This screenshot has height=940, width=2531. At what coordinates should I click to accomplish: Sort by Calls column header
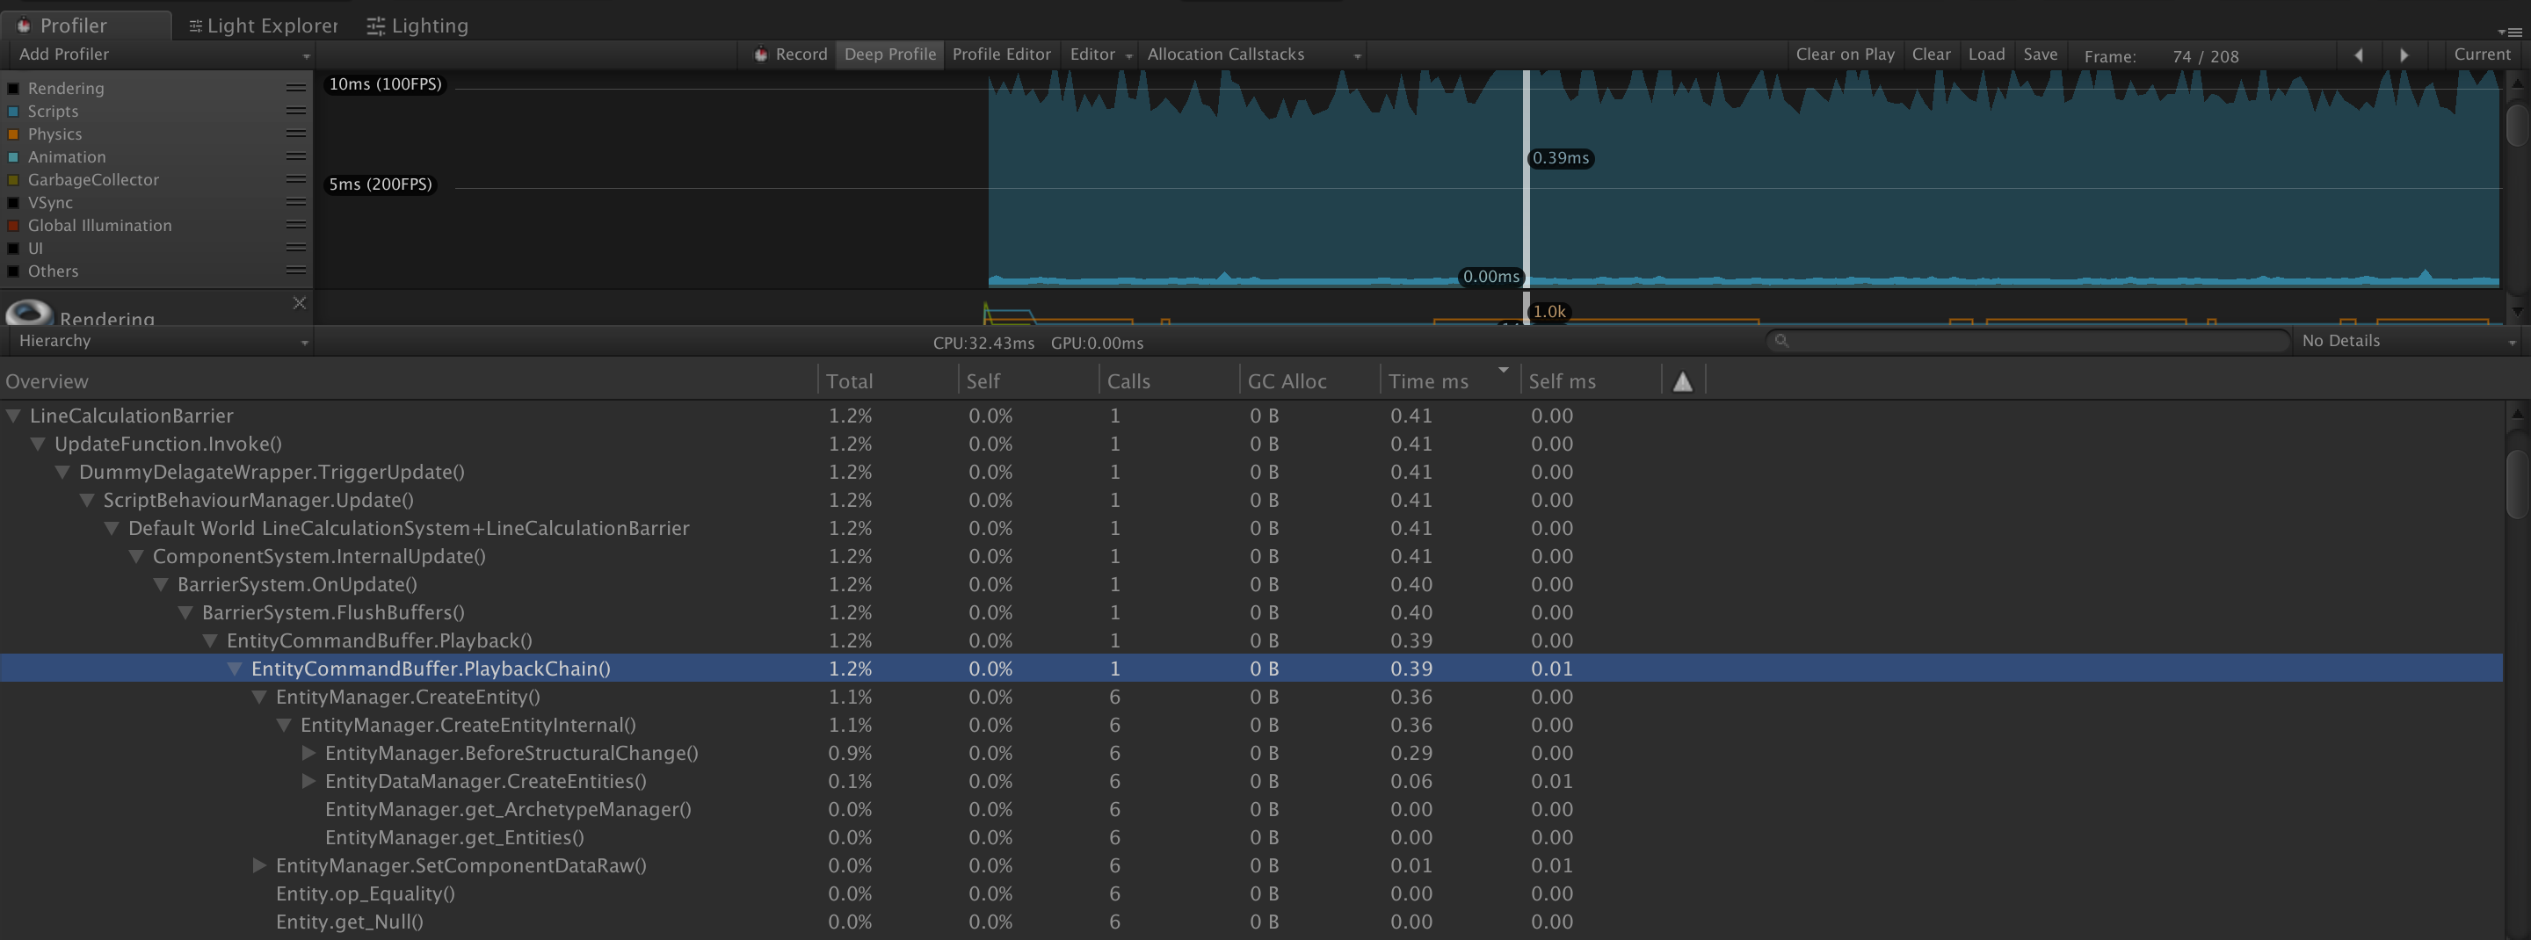tap(1168, 381)
